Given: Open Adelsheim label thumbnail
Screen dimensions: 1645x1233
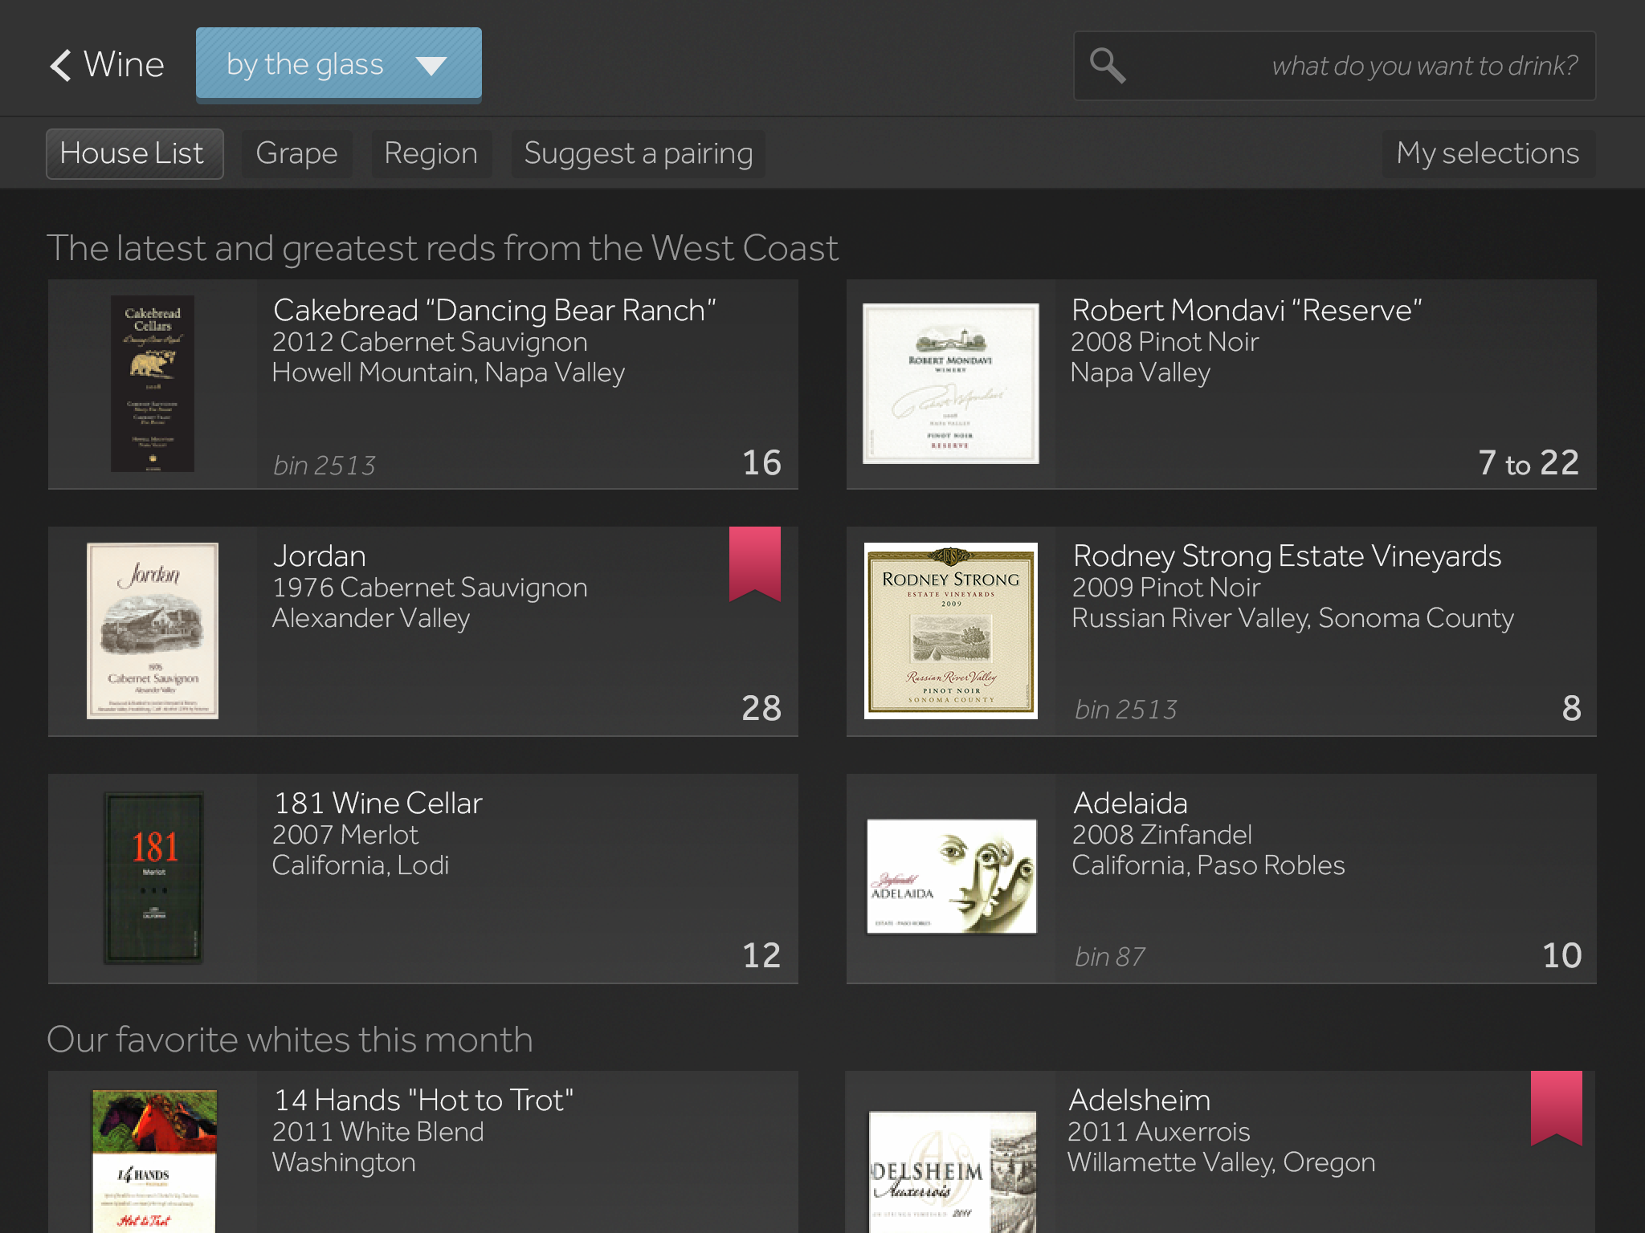Looking at the screenshot, I should coord(953,1172).
